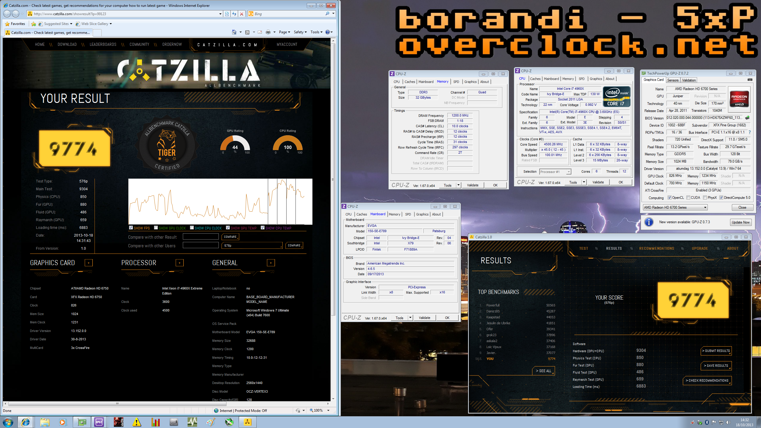Open LEADERBOARDS on Catzilla site nav
The image size is (761, 428).
click(103, 44)
